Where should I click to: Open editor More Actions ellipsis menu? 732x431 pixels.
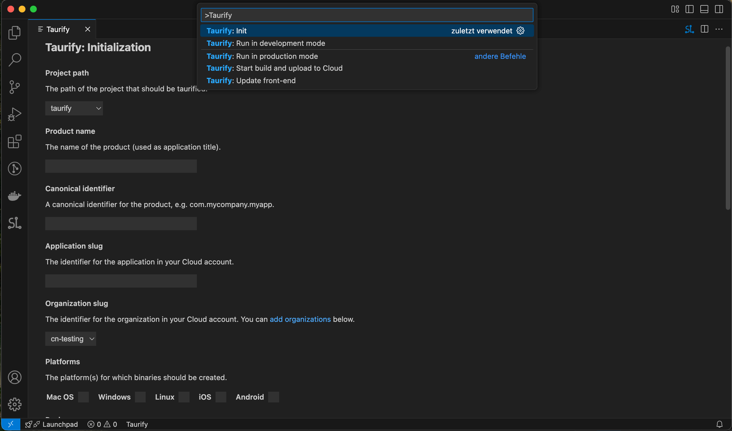(719, 29)
